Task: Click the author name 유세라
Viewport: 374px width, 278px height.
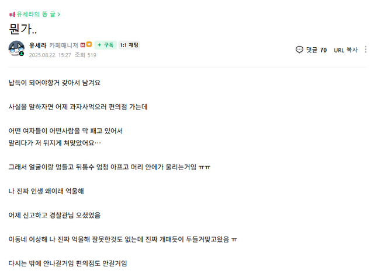Action: (x=37, y=45)
